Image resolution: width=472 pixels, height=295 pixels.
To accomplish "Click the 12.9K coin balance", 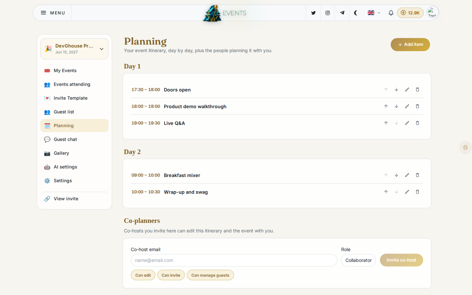I will (410, 13).
